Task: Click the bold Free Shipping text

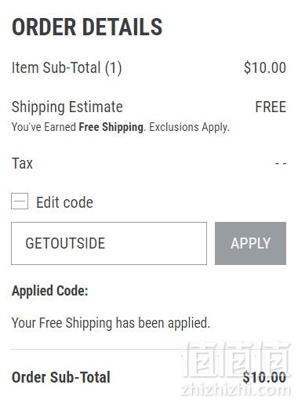Action: [111, 127]
